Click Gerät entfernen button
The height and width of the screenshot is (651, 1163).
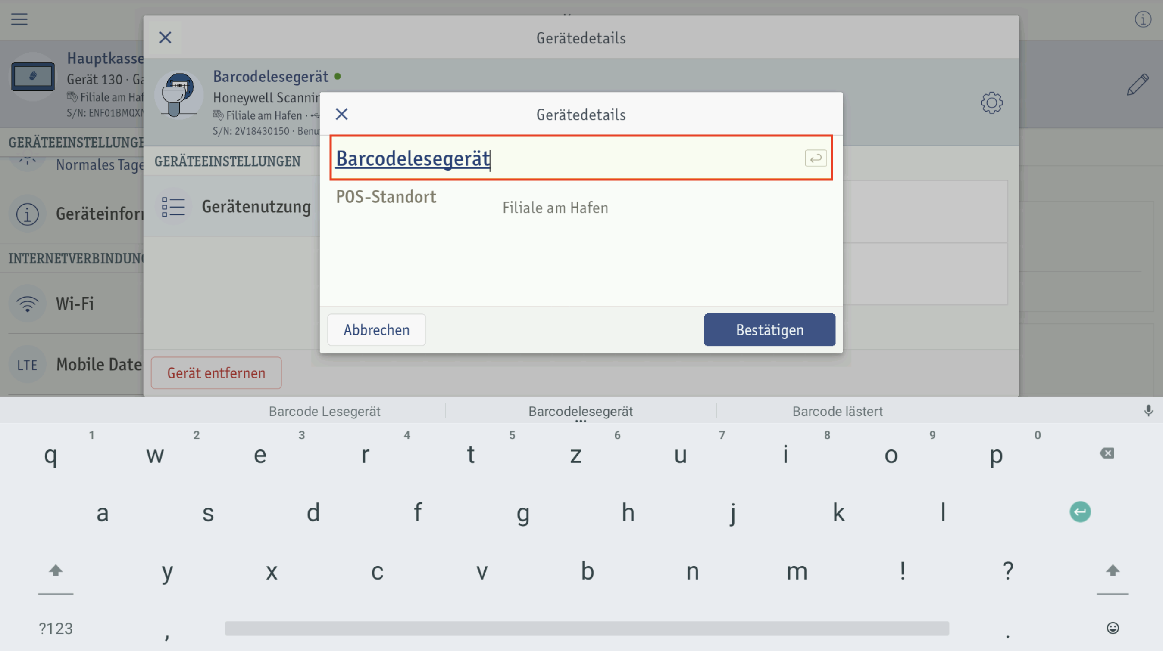point(216,373)
